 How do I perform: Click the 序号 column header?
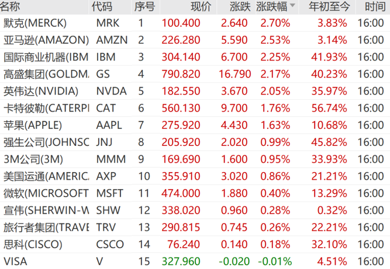pos(144,7)
